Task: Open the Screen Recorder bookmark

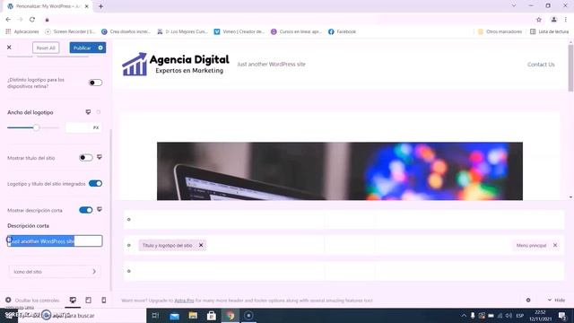Action: click(70, 32)
